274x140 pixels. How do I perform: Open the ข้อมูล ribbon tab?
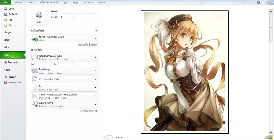(75, 2)
